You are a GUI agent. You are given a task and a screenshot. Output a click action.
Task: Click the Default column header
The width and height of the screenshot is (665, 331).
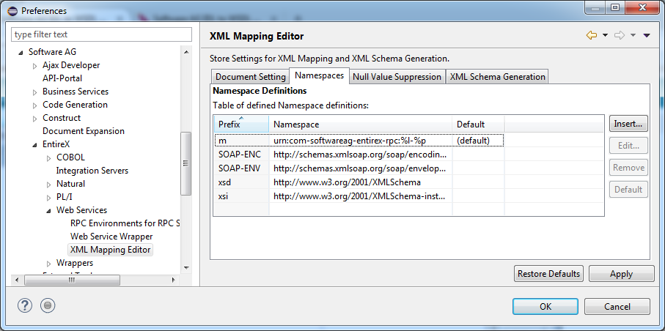pos(478,124)
